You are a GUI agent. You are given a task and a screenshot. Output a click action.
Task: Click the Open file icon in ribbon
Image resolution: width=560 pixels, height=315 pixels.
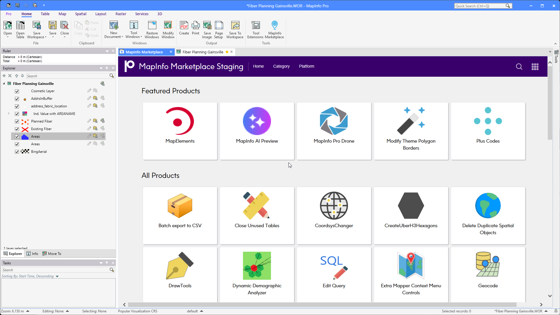coord(8,26)
